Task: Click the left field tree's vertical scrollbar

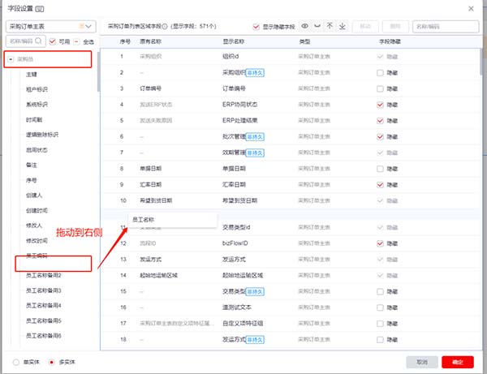Action: click(x=98, y=73)
